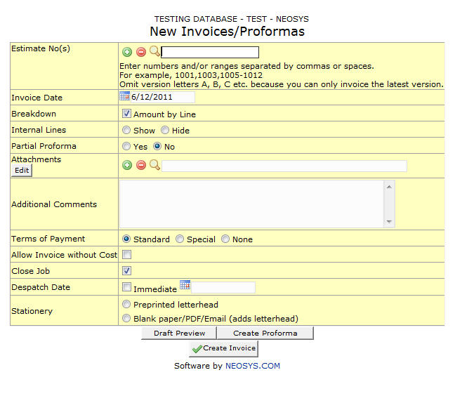The height and width of the screenshot is (396, 455).
Task: Click the Attachments input field
Action: coord(284,166)
